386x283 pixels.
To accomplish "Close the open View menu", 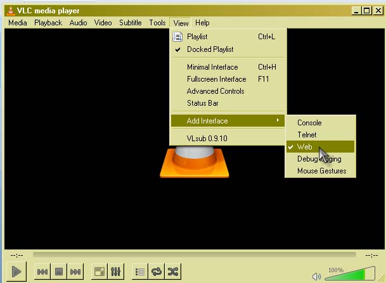I will tap(181, 23).
